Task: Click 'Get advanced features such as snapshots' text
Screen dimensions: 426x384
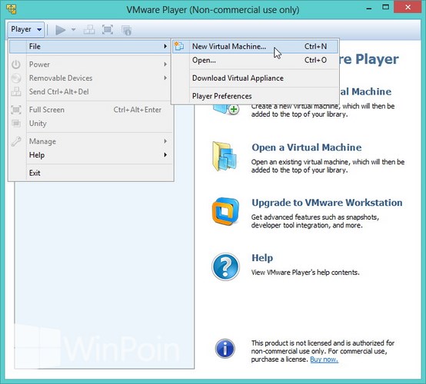Action: (x=315, y=221)
